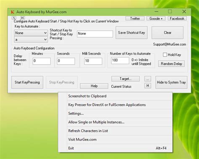Viewport: 199px width, 159px height.
Task: Open the Twitter link button
Action: click(135, 18)
